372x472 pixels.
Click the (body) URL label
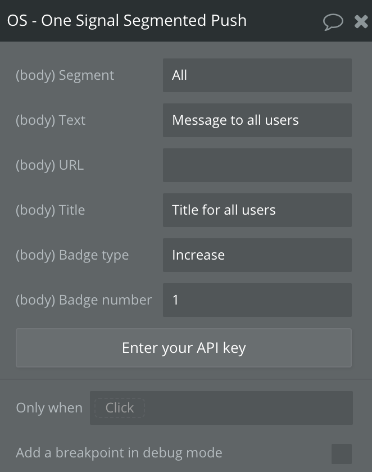(49, 165)
